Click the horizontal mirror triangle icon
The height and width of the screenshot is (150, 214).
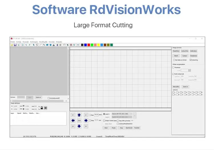54,45
